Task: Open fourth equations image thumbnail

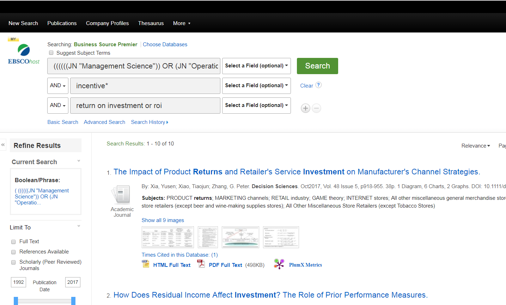Action: coord(281,237)
